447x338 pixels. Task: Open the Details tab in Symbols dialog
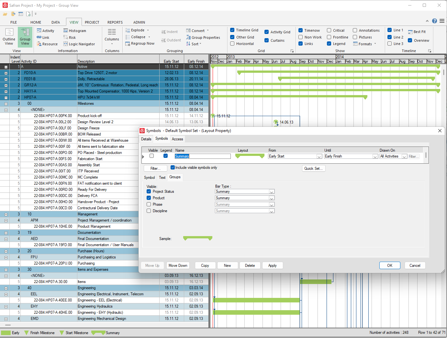click(x=146, y=139)
